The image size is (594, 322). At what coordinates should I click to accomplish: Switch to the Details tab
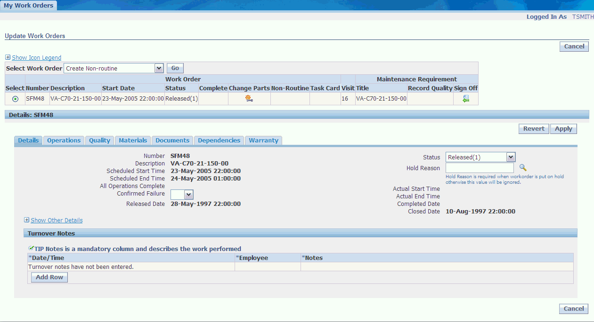click(x=28, y=140)
